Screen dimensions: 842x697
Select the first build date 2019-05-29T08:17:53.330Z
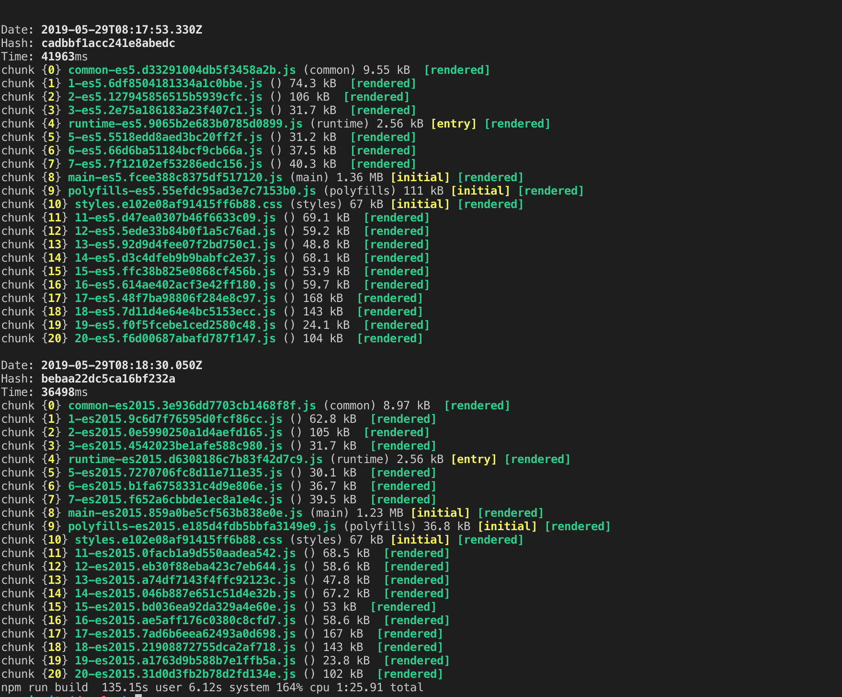[122, 30]
